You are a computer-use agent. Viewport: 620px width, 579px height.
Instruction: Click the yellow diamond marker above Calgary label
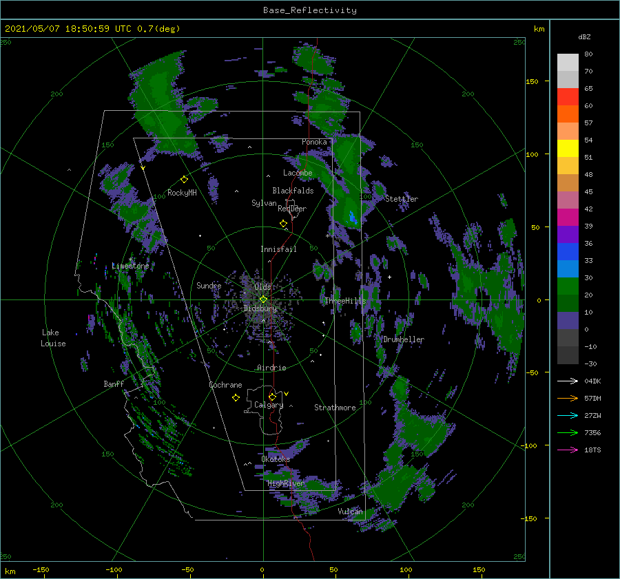272,397
